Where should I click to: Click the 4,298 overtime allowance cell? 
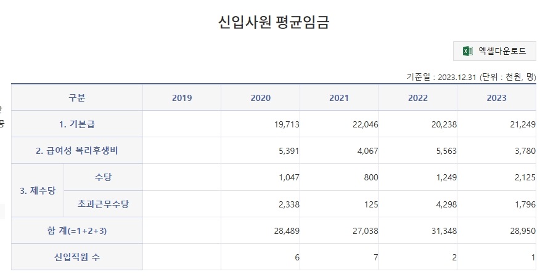click(x=418, y=204)
